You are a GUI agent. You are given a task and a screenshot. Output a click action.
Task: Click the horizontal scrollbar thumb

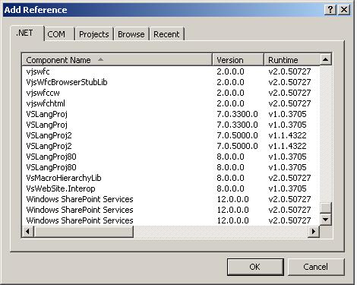(x=84, y=231)
